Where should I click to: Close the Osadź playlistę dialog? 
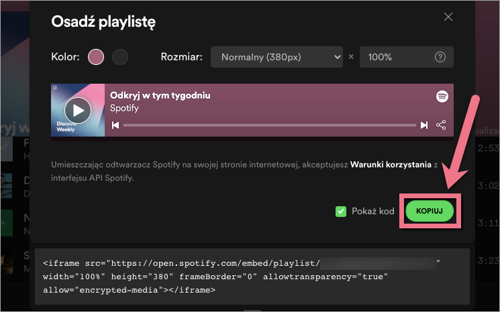coord(447,19)
